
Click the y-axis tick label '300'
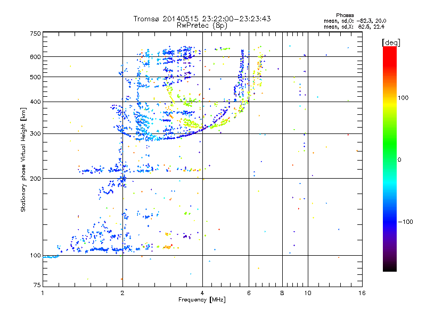[x=35, y=134]
